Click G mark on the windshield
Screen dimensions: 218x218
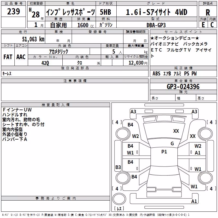pos(172,144)
